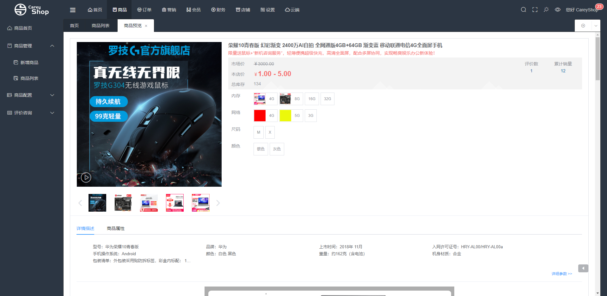
Task: Open 首页 in top navigation
Action: [95, 10]
